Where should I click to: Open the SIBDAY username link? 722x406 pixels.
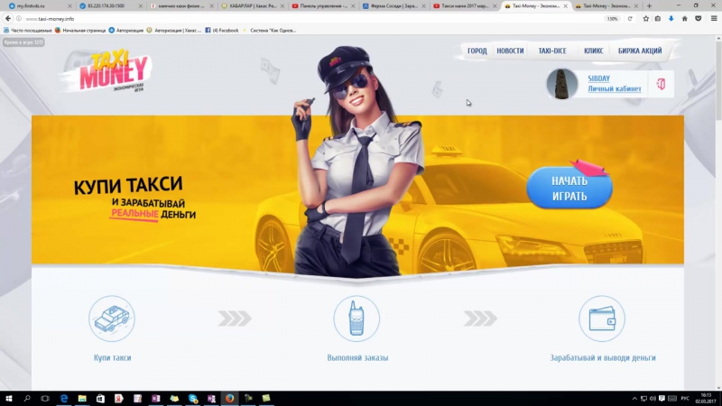(598, 78)
